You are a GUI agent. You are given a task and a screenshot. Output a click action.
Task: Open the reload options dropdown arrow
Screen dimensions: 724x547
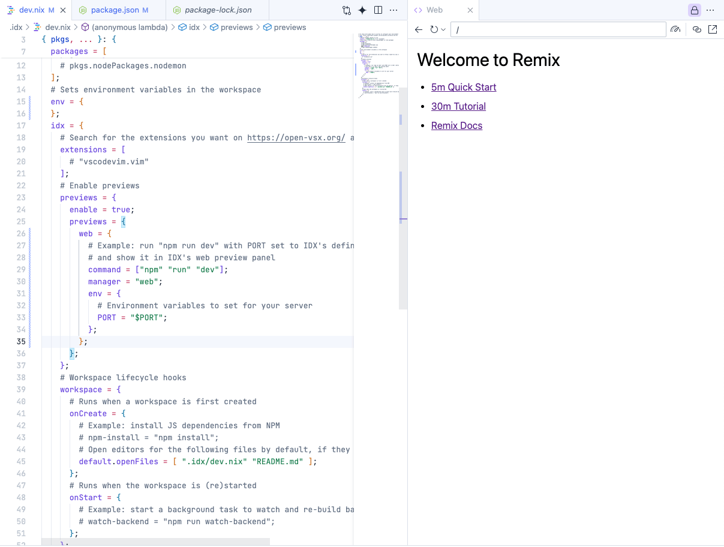pyautogui.click(x=443, y=29)
